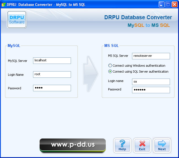This screenshot has width=179, height=158.
Task: Click the "Login name" label under MS SQL
Action: click(x=116, y=81)
